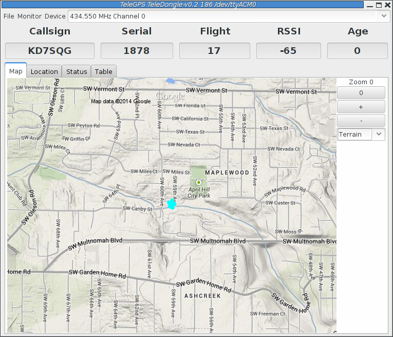Close the TeleGPS window
Viewport: 393px width, 337px height.
click(387, 5)
